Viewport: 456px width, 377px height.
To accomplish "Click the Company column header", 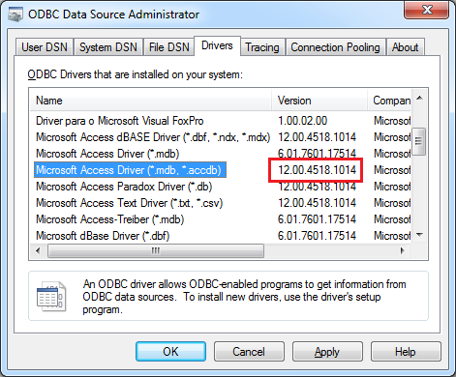I will coord(389,101).
